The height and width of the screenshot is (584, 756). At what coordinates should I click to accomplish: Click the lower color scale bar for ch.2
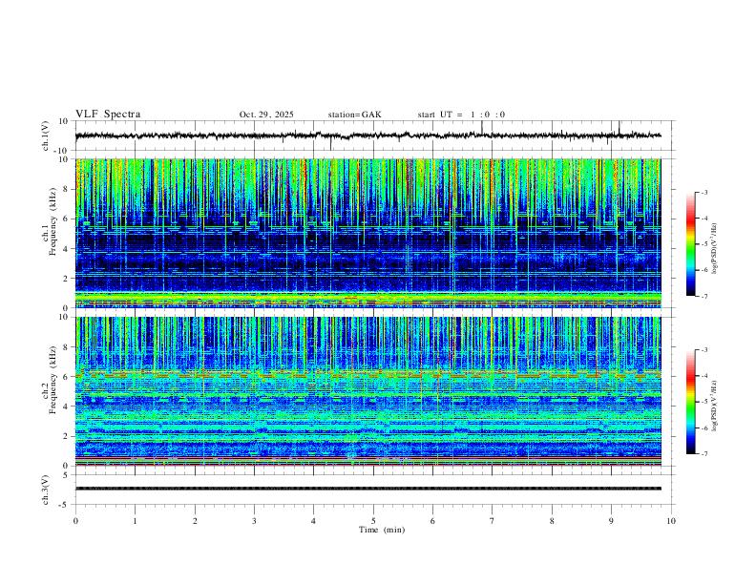point(691,402)
